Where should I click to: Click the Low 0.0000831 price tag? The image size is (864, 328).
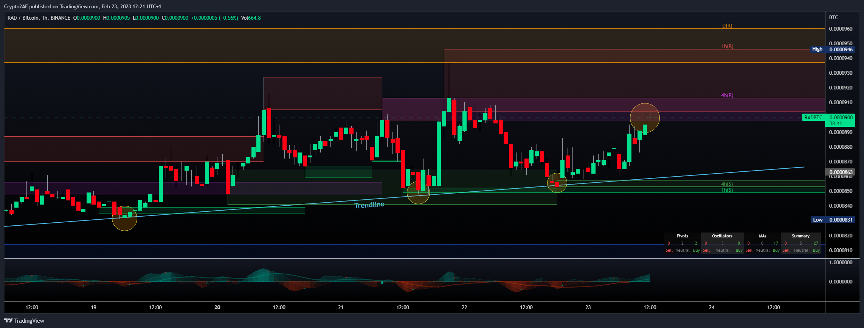[833, 220]
